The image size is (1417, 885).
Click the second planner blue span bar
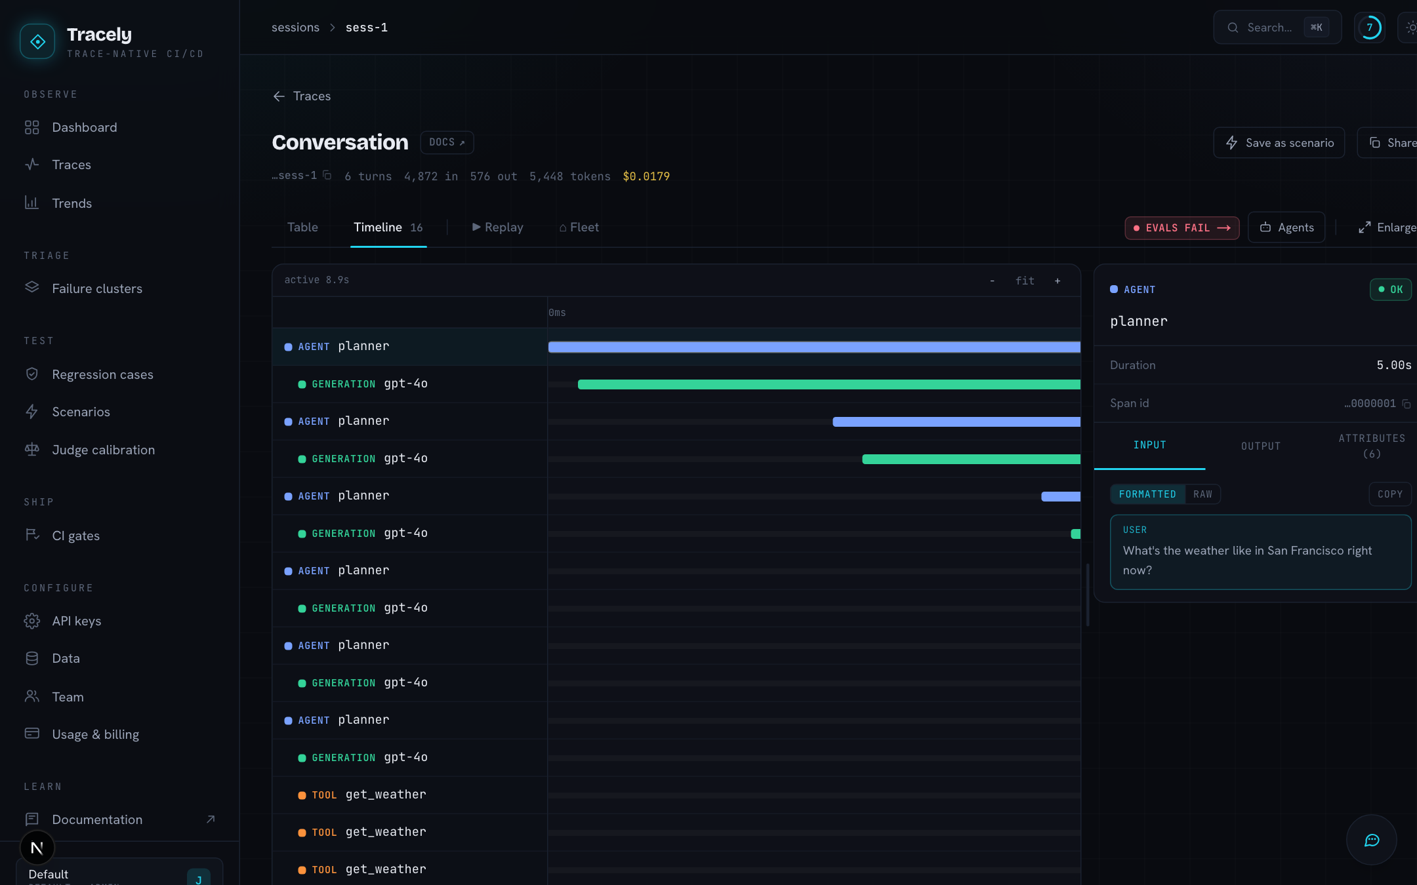(956, 422)
